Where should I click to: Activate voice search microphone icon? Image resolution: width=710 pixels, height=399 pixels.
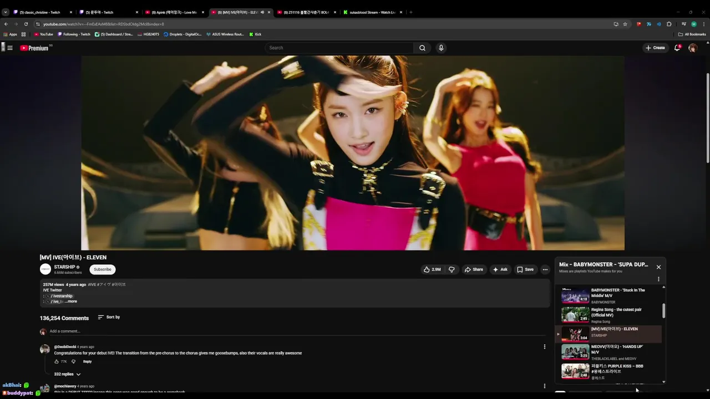441,48
